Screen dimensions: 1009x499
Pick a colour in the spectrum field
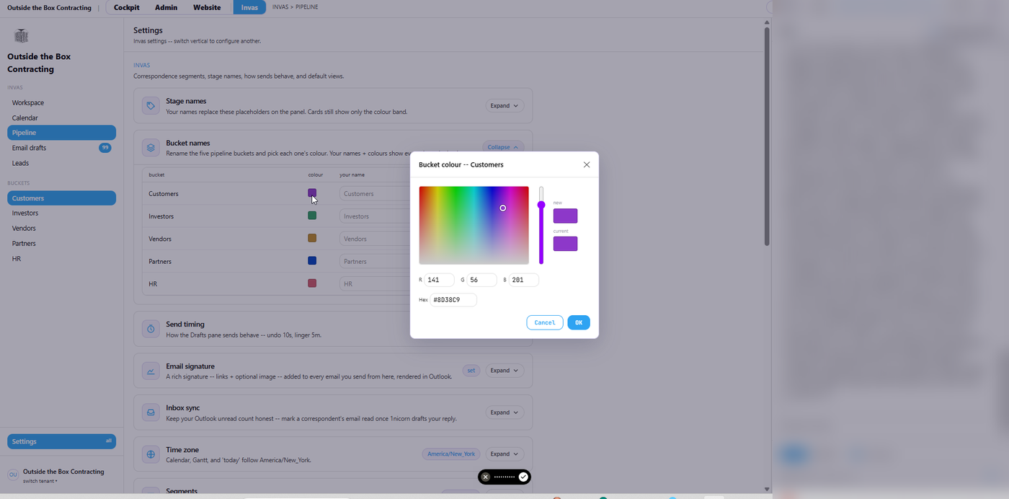coord(474,225)
